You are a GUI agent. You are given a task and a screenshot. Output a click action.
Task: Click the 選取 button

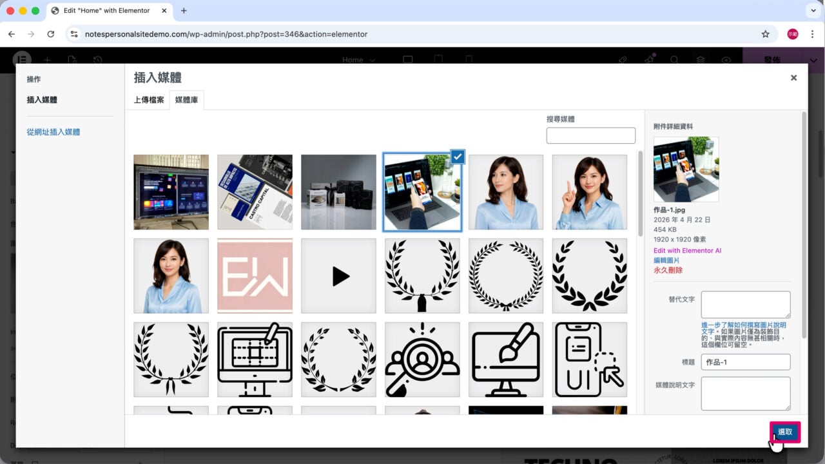[x=785, y=432]
